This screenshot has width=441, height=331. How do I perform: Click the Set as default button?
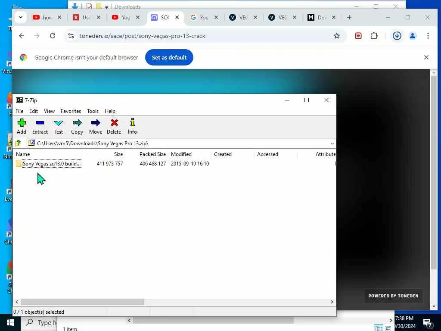tap(169, 57)
